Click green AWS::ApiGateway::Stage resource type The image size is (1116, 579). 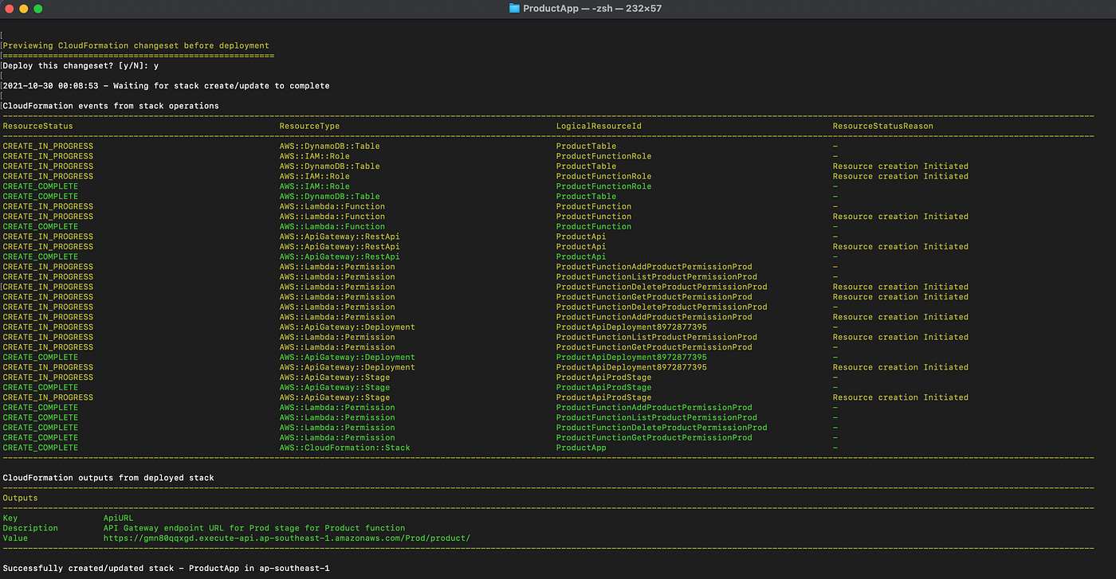coord(334,387)
